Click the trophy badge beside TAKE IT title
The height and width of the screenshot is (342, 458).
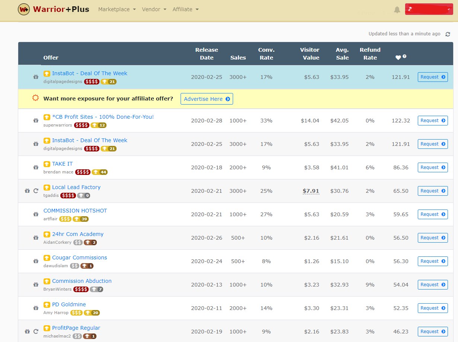[47, 164]
